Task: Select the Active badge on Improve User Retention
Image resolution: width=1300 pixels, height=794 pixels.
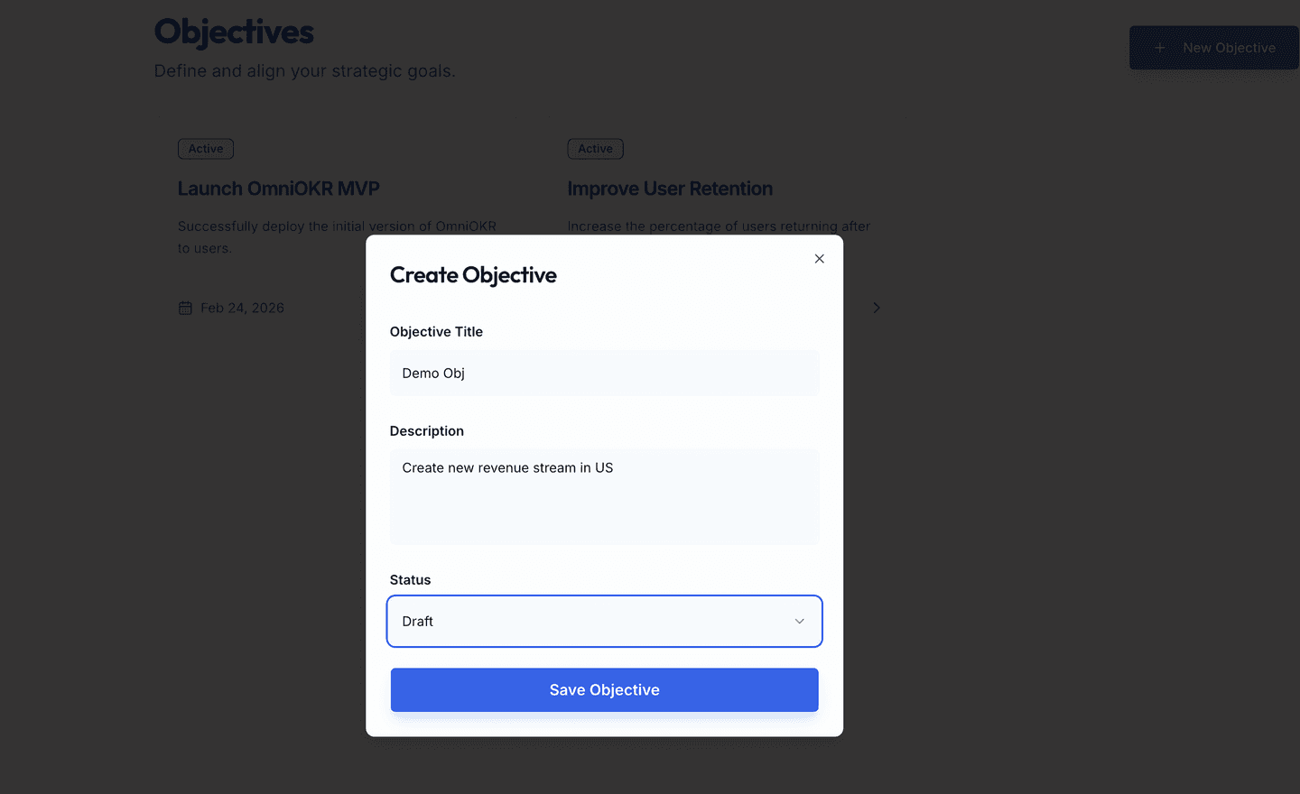Action: click(595, 149)
